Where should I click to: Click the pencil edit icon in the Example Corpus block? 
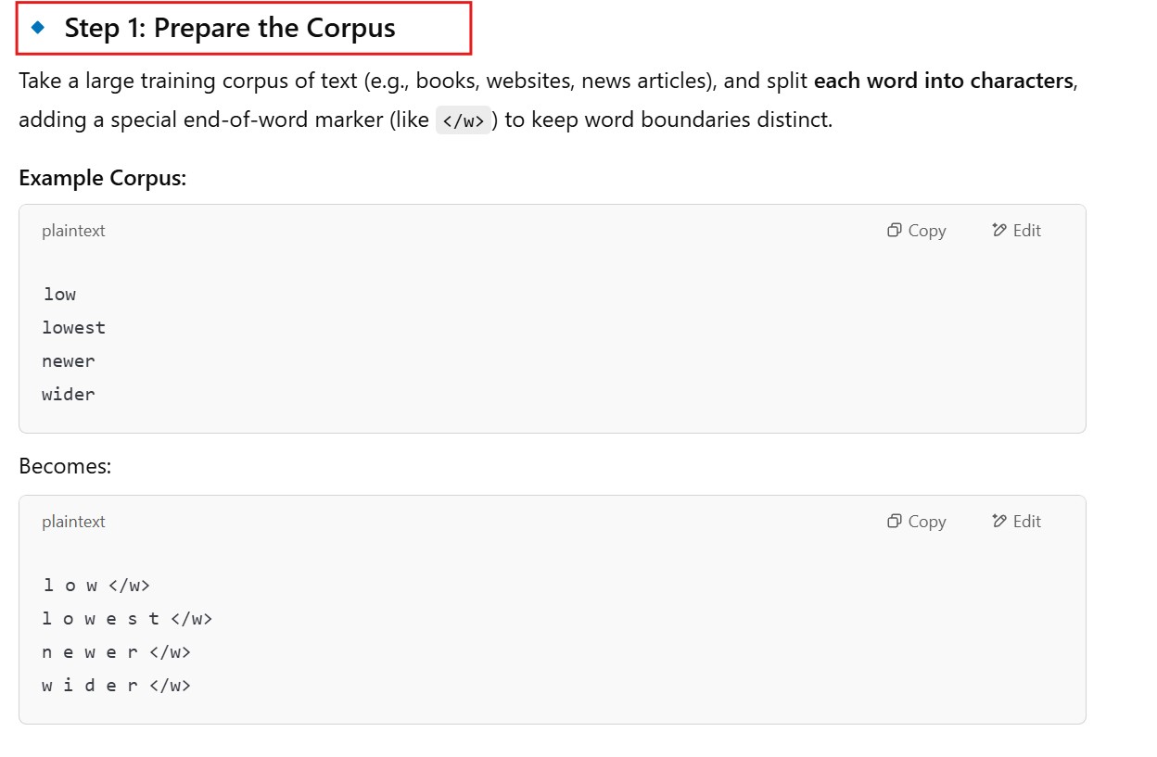point(998,231)
